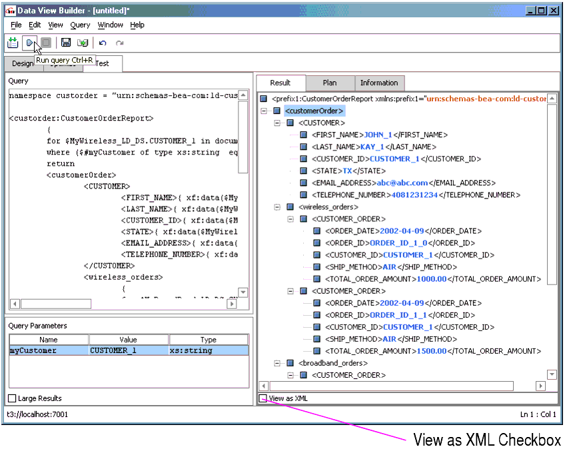
Task: Click inside the Query text editor on CustomerOrderReport line
Action: click(x=81, y=118)
